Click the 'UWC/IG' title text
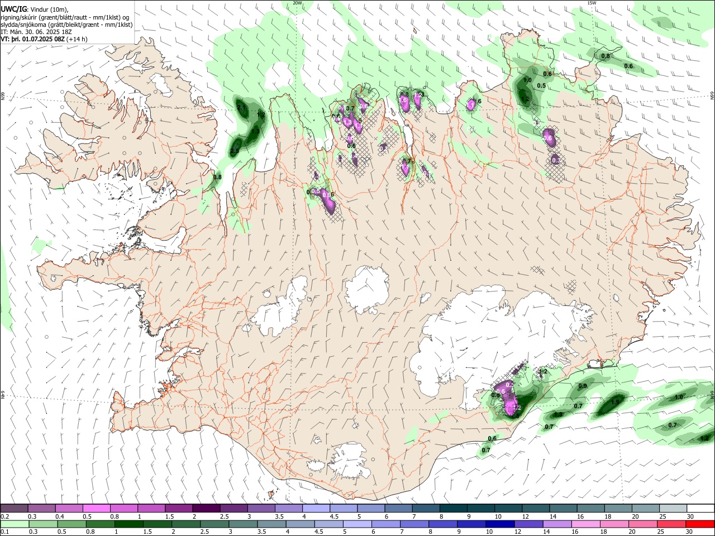715x536 pixels. click(x=13, y=9)
